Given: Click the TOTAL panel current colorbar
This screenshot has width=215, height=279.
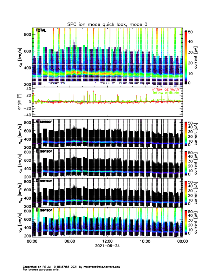Looking at the screenshot, I should pos(186,57).
